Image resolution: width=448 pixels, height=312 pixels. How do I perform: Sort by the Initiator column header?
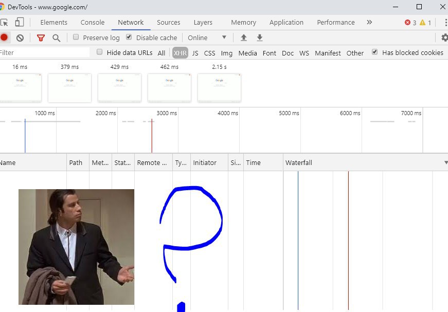[x=209, y=162]
